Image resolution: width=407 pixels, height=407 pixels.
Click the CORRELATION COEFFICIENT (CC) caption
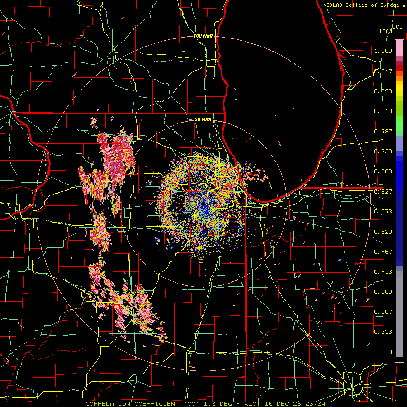click(x=142, y=404)
